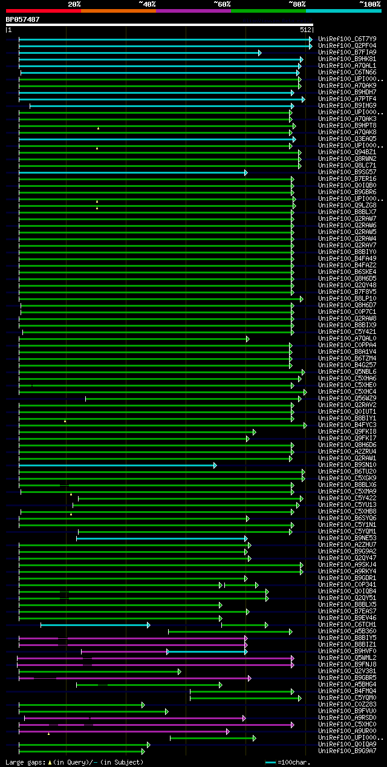Select the UniRef100_A7QAK9 label
387x767 pixels.
point(348,85)
